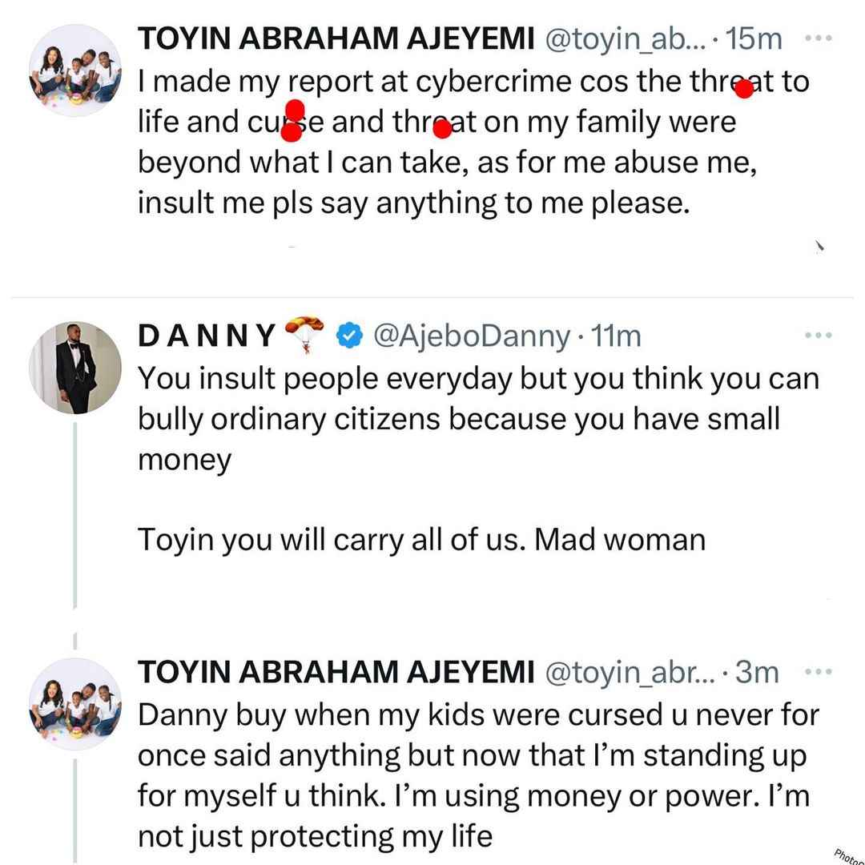Open the DANNY display name
Image resolution: width=865 pixels, height=865 pixels.
[x=207, y=336]
